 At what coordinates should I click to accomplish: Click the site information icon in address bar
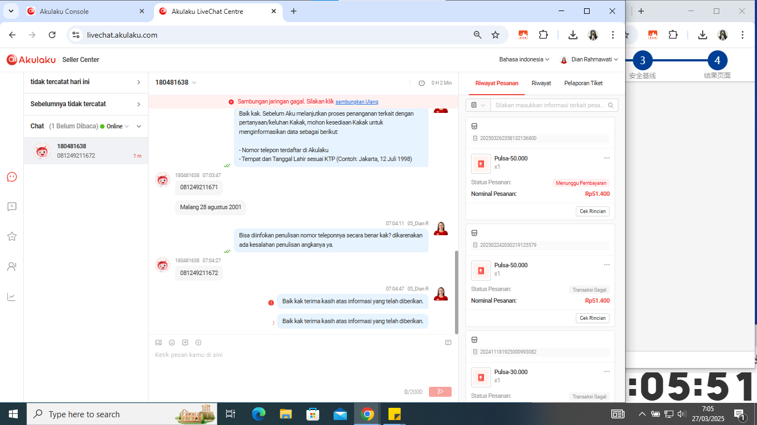point(76,35)
